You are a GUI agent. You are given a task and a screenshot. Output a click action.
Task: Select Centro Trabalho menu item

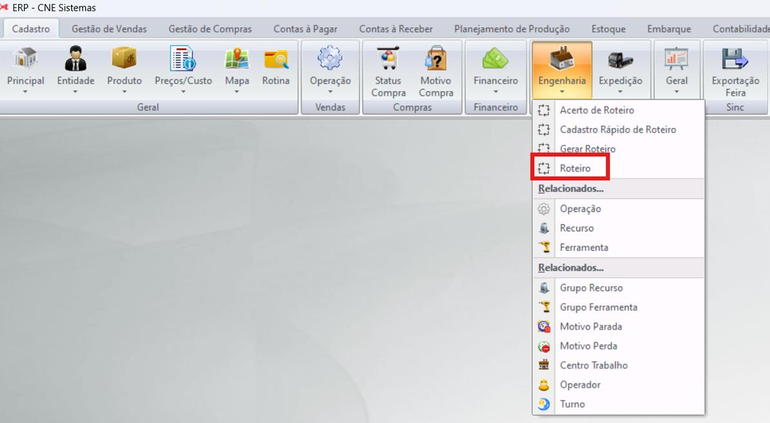[593, 366]
